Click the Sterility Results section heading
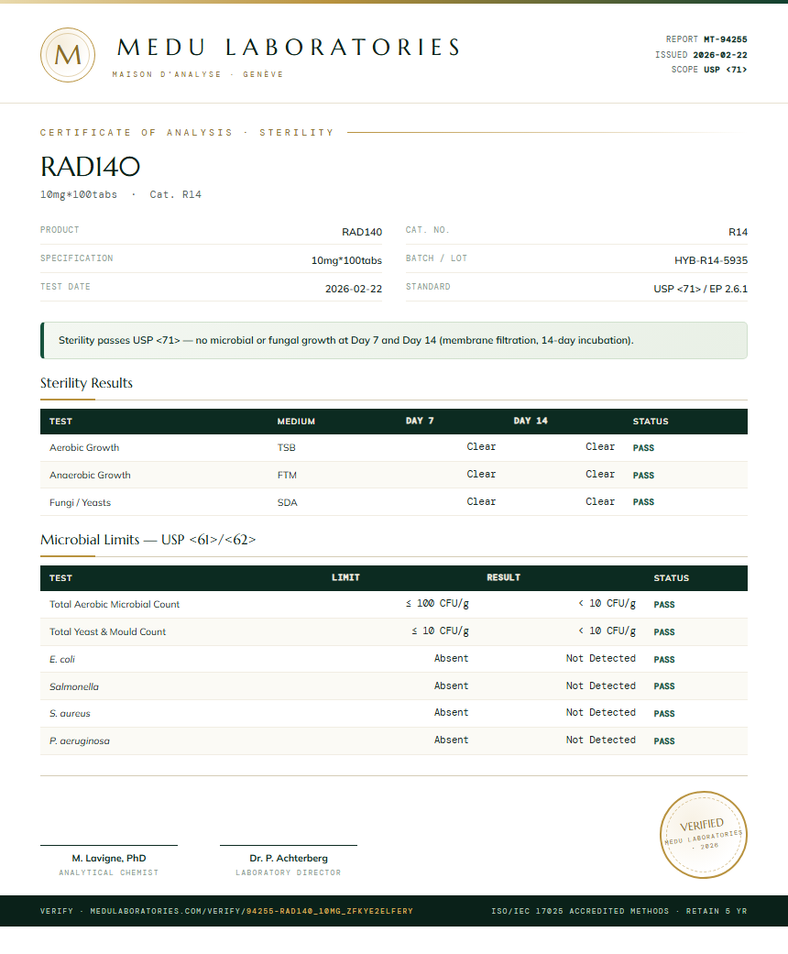This screenshot has width=788, height=954. click(86, 383)
